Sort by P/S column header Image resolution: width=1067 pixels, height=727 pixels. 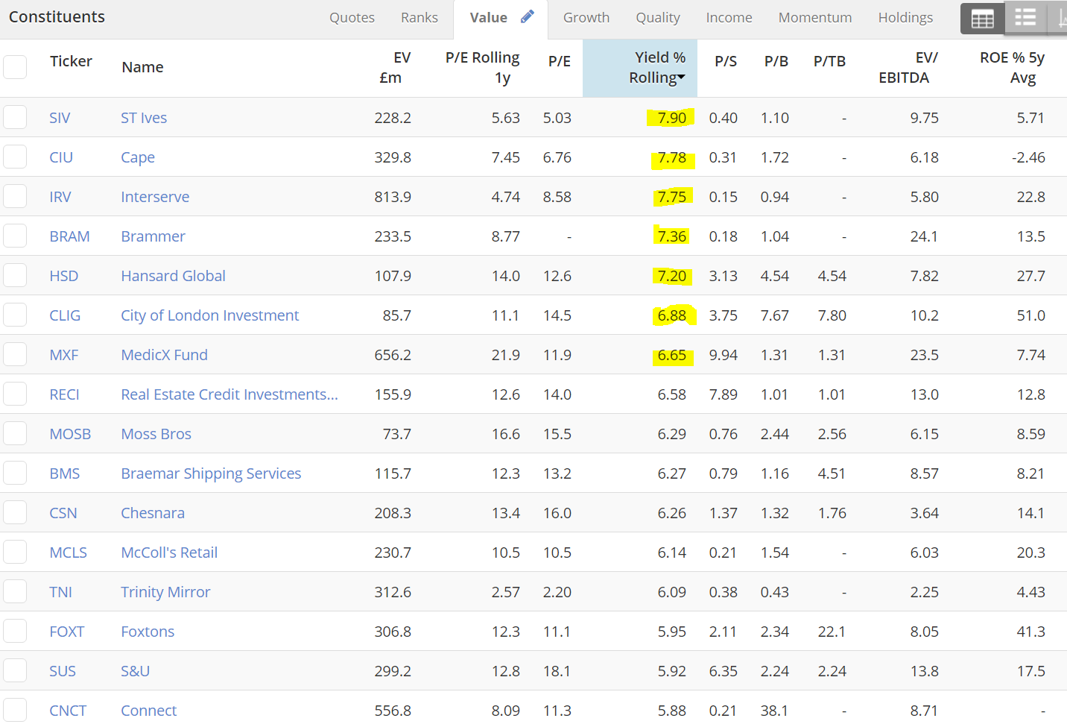coord(726,61)
